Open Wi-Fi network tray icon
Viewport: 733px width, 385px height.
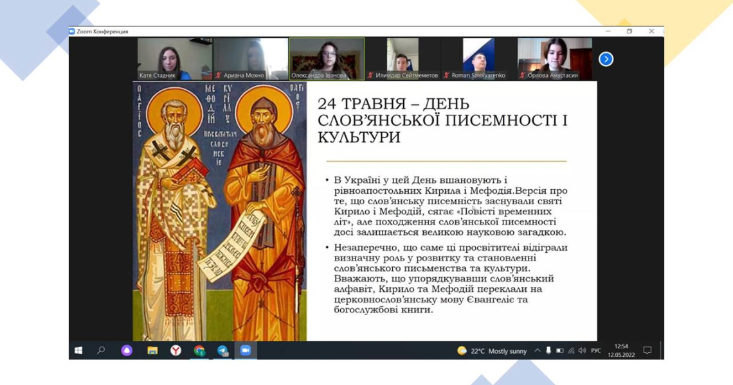pos(571,350)
